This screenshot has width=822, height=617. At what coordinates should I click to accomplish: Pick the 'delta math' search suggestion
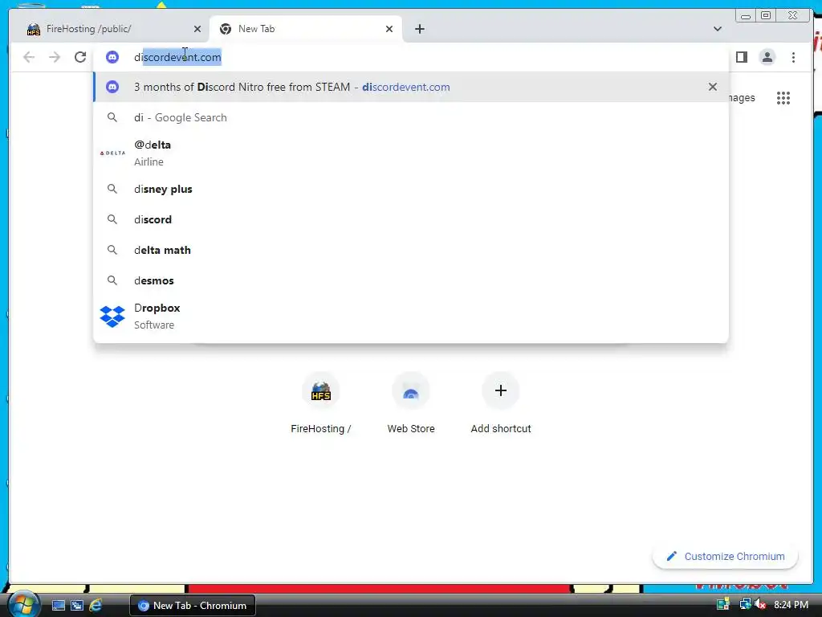pyautogui.click(x=410, y=251)
